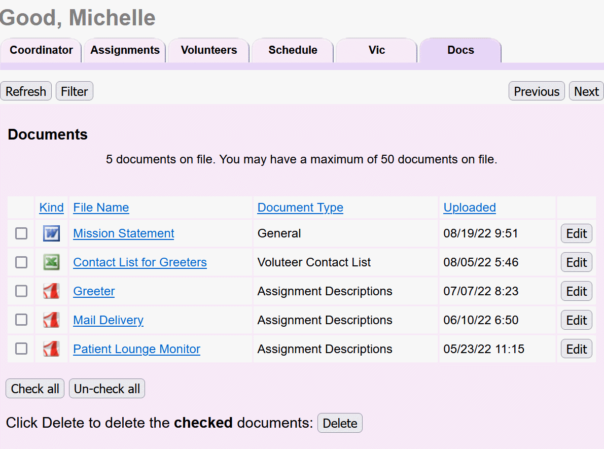The width and height of the screenshot is (604, 449).
Task: Select the Assignments tab
Action: pos(124,50)
